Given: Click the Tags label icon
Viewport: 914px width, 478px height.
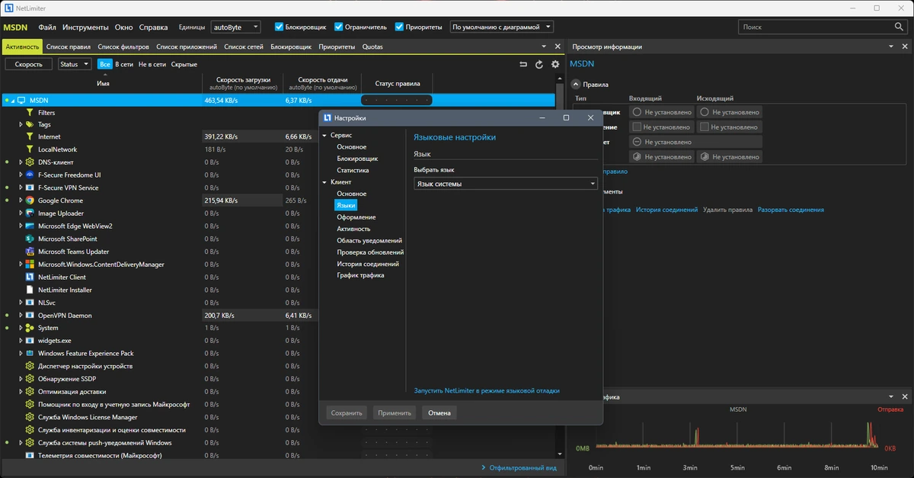Looking at the screenshot, I should 30,124.
